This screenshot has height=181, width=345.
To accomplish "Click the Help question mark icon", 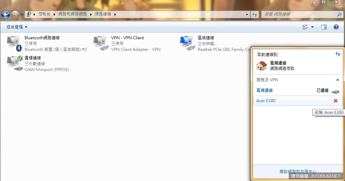I will (336, 27).
